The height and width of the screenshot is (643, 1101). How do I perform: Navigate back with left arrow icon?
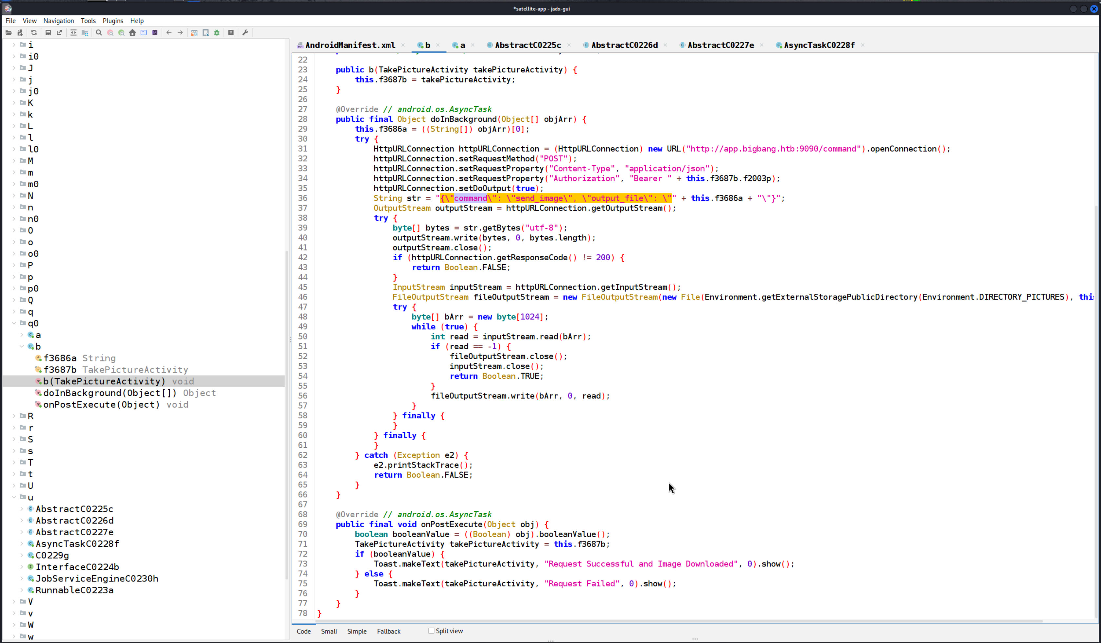point(169,33)
